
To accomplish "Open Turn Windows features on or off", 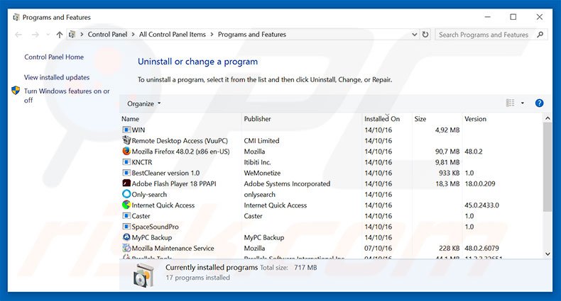I will (x=67, y=96).
